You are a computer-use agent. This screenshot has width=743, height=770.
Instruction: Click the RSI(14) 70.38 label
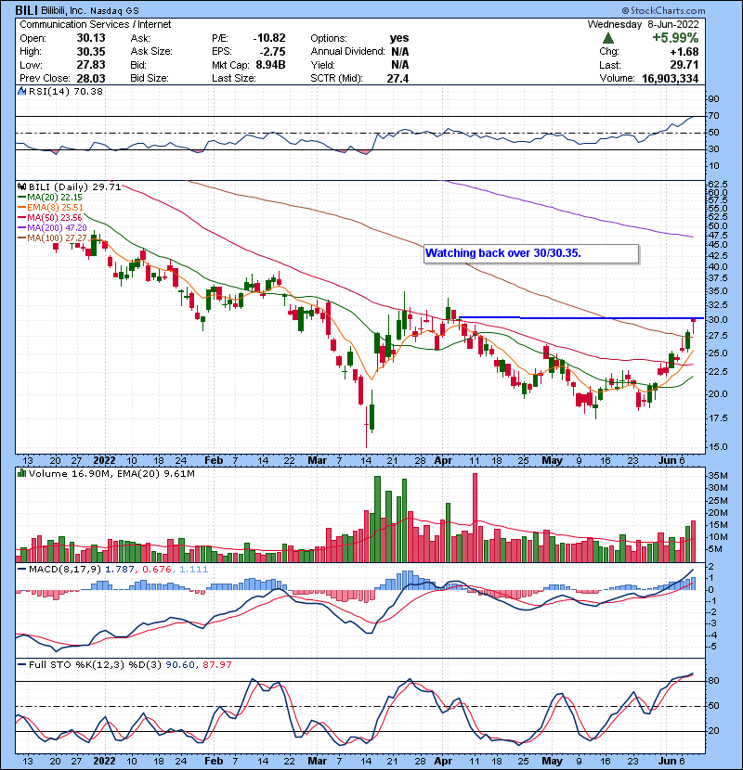[x=66, y=91]
